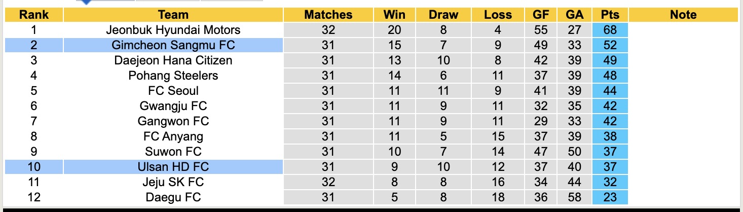Click the Rank column header
Viewport: 743px width, 212px height.
coord(33,15)
